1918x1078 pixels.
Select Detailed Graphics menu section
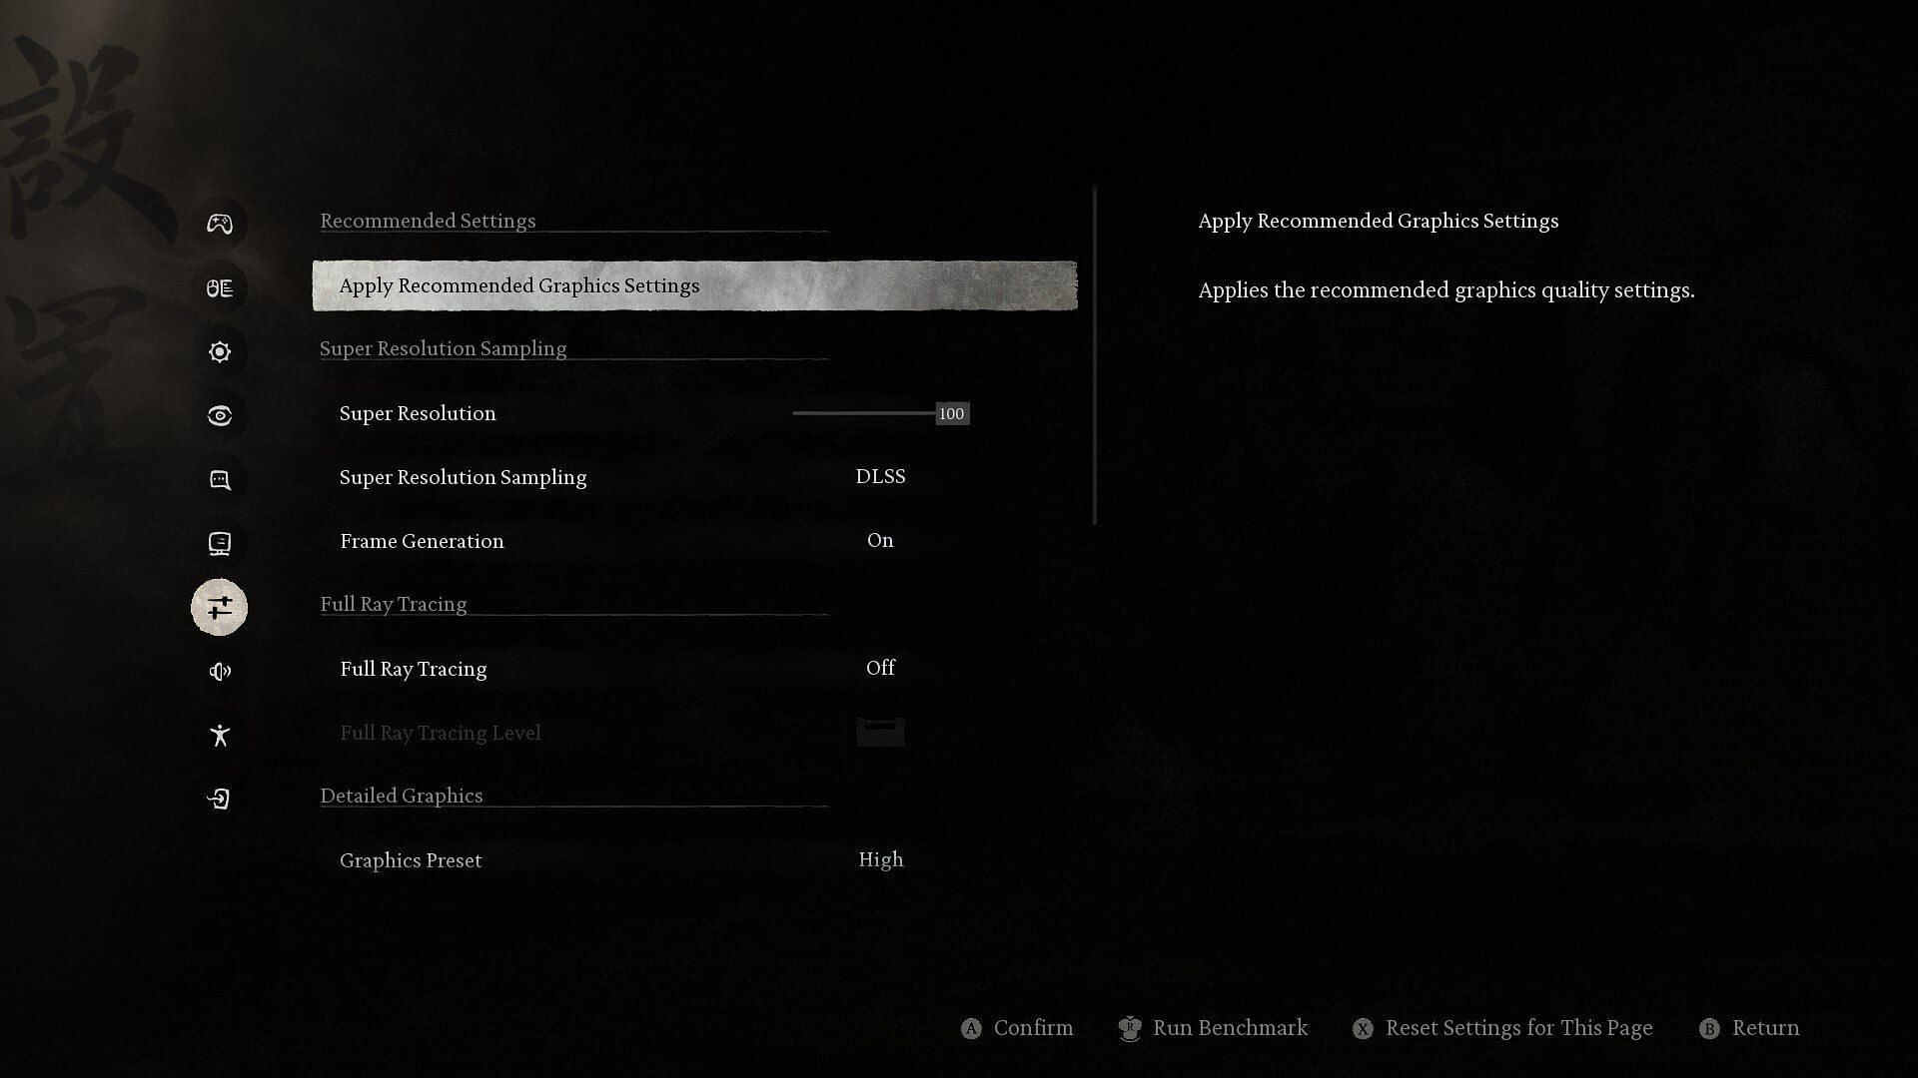402,795
